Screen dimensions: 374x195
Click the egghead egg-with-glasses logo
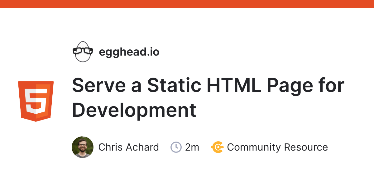(83, 52)
